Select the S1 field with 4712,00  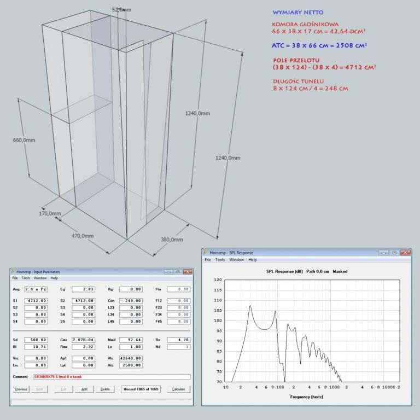pos(36,301)
